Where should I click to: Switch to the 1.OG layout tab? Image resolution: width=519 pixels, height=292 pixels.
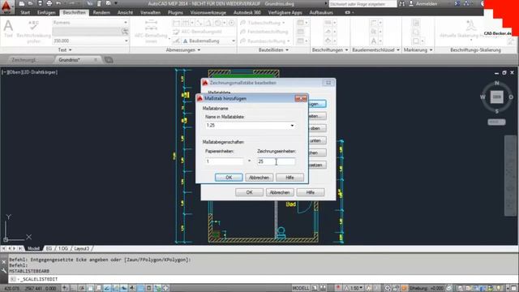[x=63, y=248]
